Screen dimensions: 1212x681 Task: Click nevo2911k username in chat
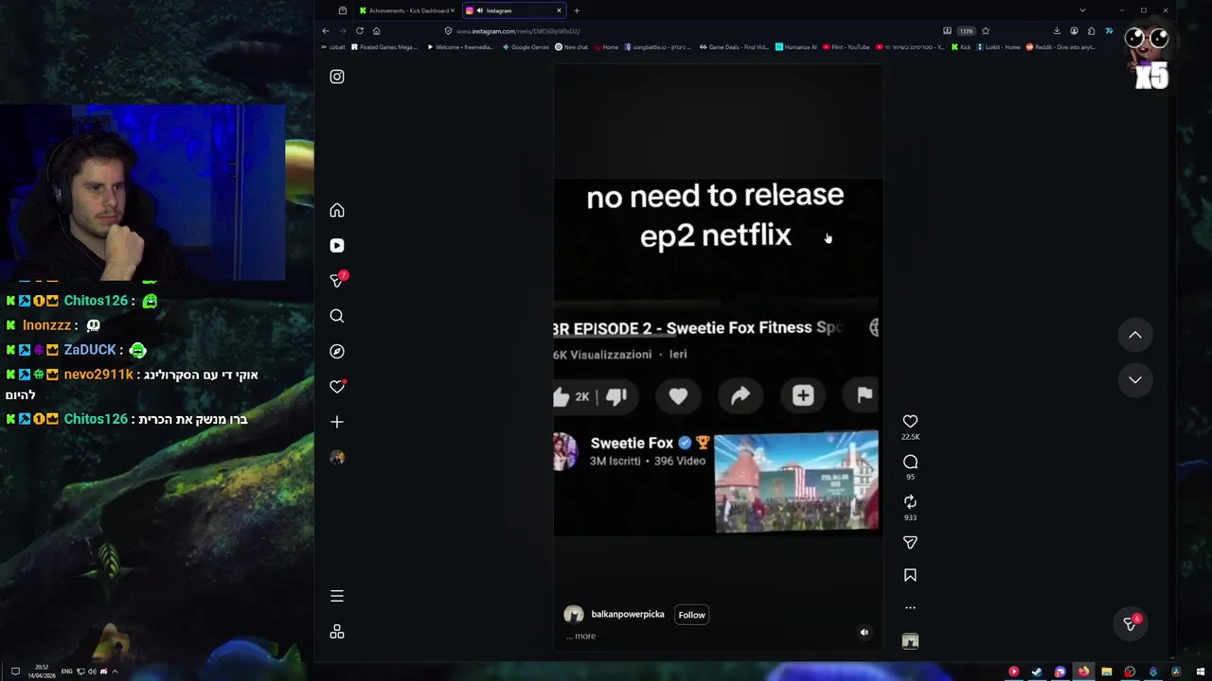pos(98,375)
